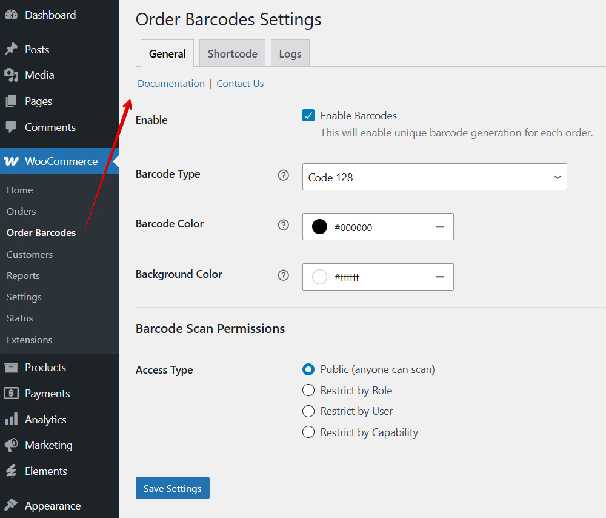Expand the Barcode Color picker panel
Image resolution: width=606 pixels, height=518 pixels.
pyautogui.click(x=441, y=226)
